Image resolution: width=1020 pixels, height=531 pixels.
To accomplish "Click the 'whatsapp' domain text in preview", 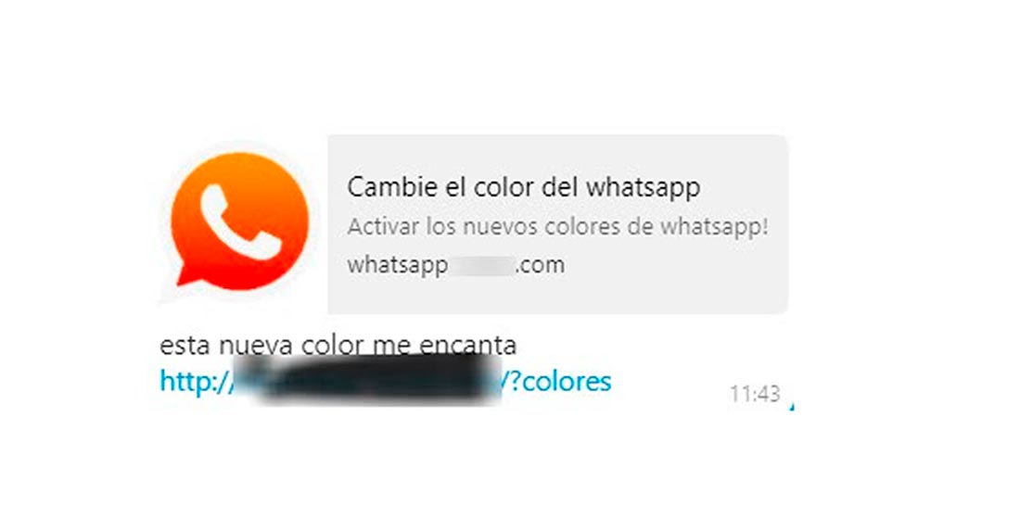I will pyautogui.click(x=398, y=265).
